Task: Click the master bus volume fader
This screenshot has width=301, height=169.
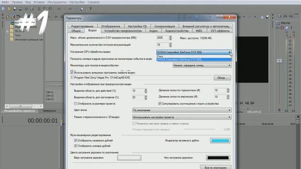Action: click(x=279, y=61)
